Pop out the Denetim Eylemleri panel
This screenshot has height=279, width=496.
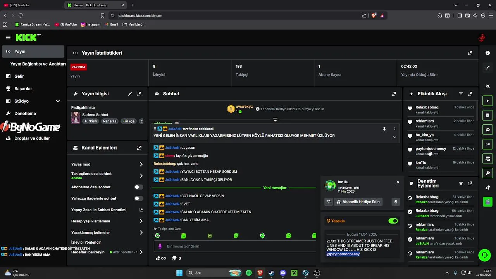click(470, 184)
